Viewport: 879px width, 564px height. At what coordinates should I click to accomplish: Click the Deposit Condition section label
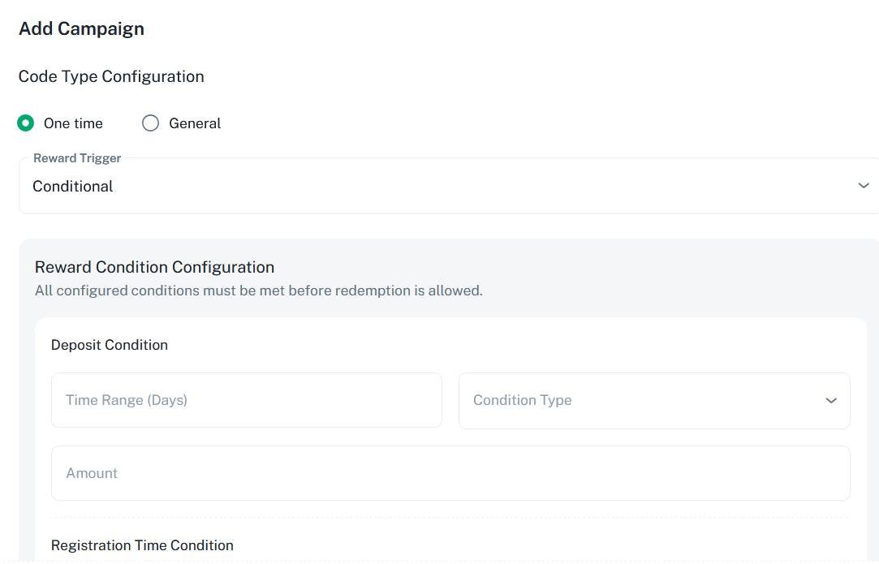point(110,345)
